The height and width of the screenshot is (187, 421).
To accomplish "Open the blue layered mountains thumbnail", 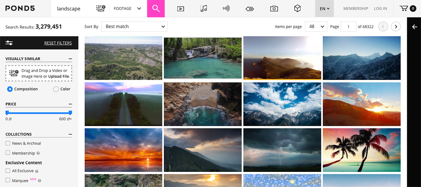I will (362, 58).
